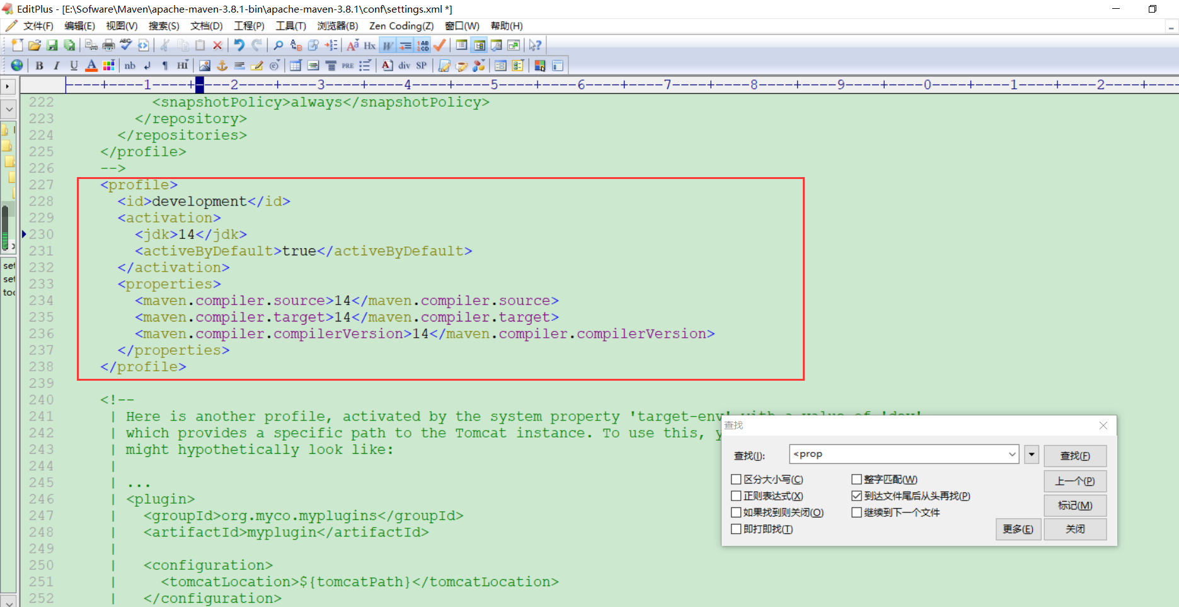
Task: Apply underline HTML formatting
Action: click(x=74, y=65)
